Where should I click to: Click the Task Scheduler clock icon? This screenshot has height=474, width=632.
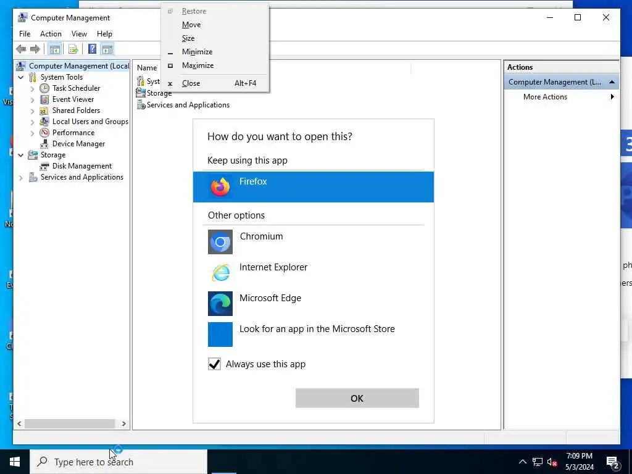click(x=44, y=88)
